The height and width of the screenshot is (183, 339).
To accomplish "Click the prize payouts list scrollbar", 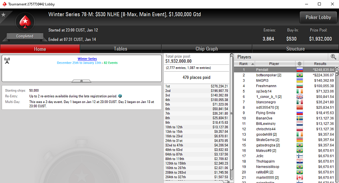I will pyautogui.click(x=232, y=117).
